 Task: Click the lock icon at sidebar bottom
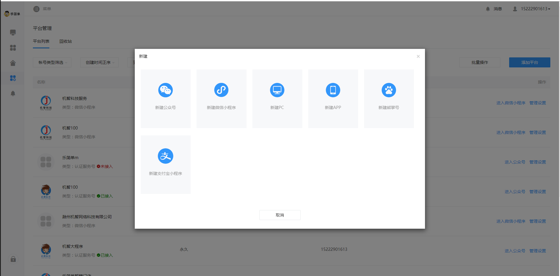click(13, 259)
